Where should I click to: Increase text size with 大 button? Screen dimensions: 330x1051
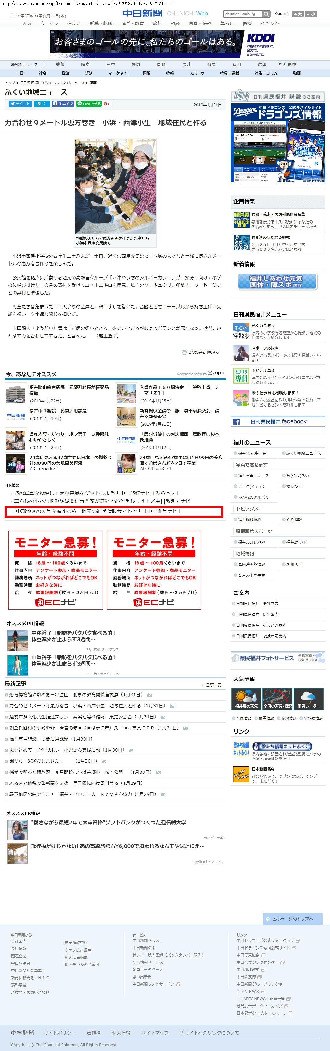tap(298, 14)
